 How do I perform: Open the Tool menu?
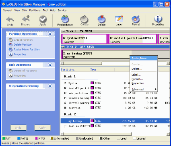(45, 10)
